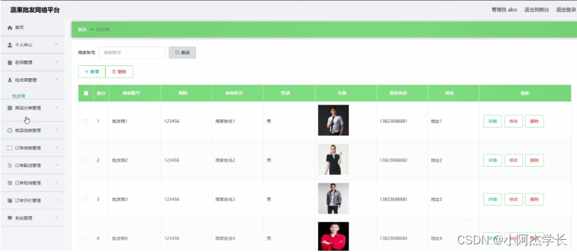577x252 pixels.
Task: Click the 农民管理 sidebar icon
Action: (x=10, y=63)
